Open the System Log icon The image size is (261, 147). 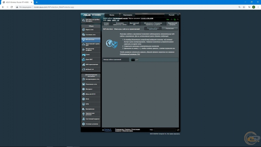click(x=84, y=119)
